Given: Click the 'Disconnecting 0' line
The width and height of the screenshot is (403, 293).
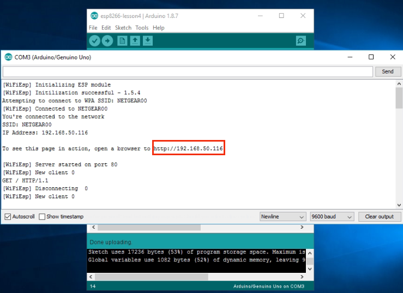Looking at the screenshot, I should coord(45,188).
